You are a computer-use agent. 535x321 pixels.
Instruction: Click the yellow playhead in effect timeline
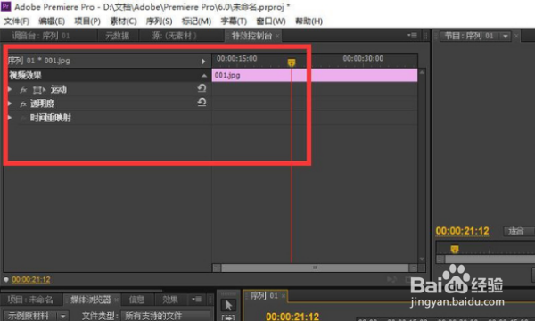(292, 62)
